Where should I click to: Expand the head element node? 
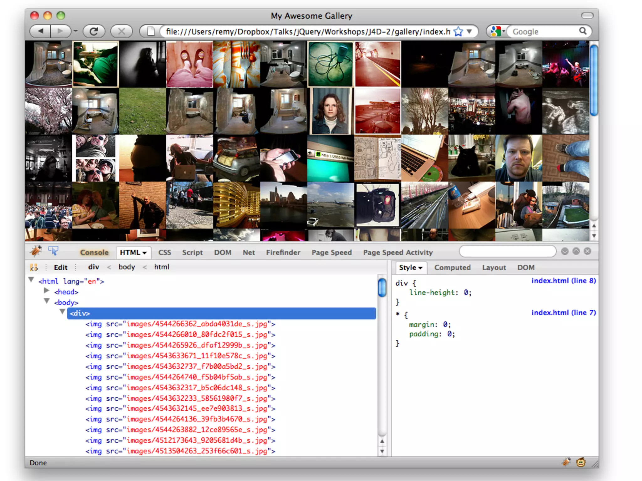(x=47, y=291)
